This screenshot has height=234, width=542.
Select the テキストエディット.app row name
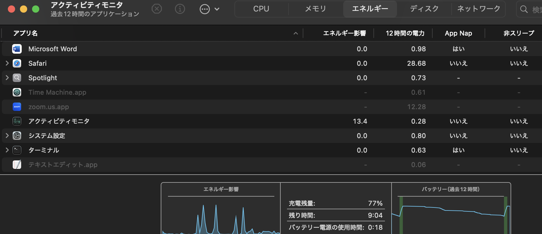[x=63, y=165]
